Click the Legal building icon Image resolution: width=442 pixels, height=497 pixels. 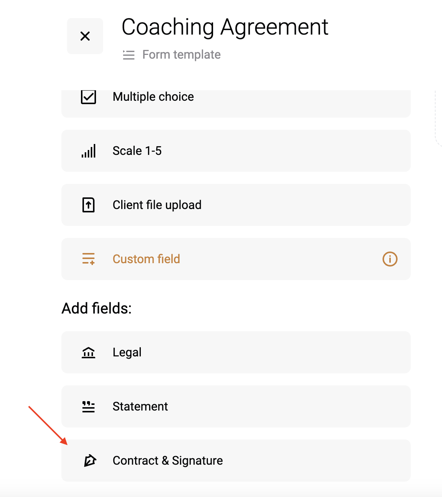pos(88,353)
